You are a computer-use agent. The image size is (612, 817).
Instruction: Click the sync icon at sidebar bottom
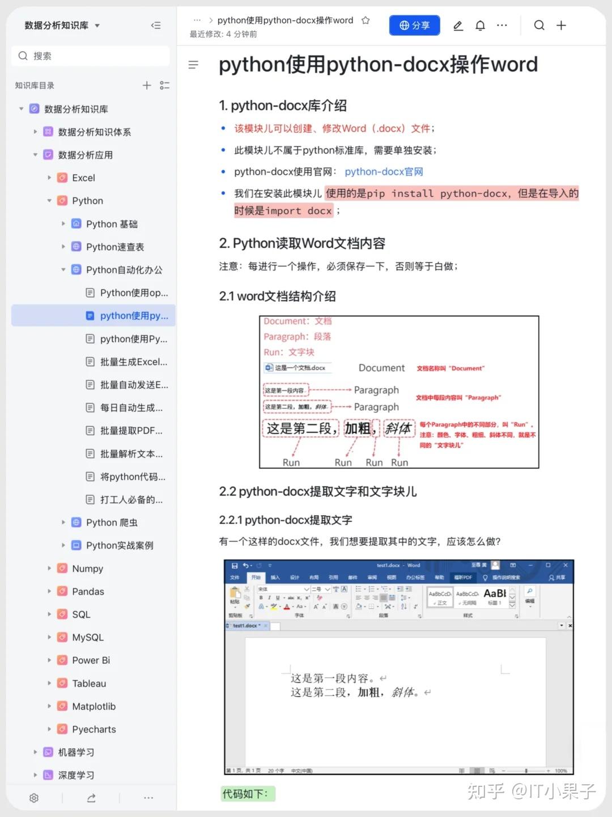[x=91, y=798]
